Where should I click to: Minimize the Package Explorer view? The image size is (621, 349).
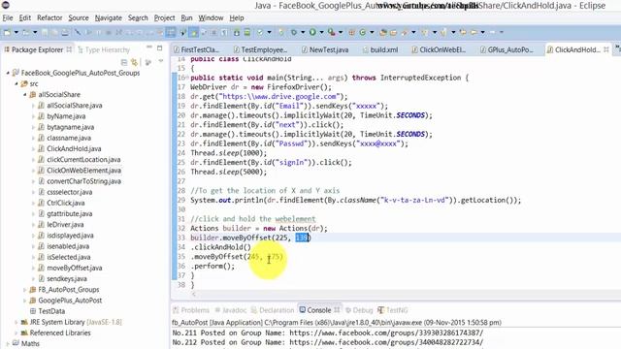pyautogui.click(x=149, y=48)
